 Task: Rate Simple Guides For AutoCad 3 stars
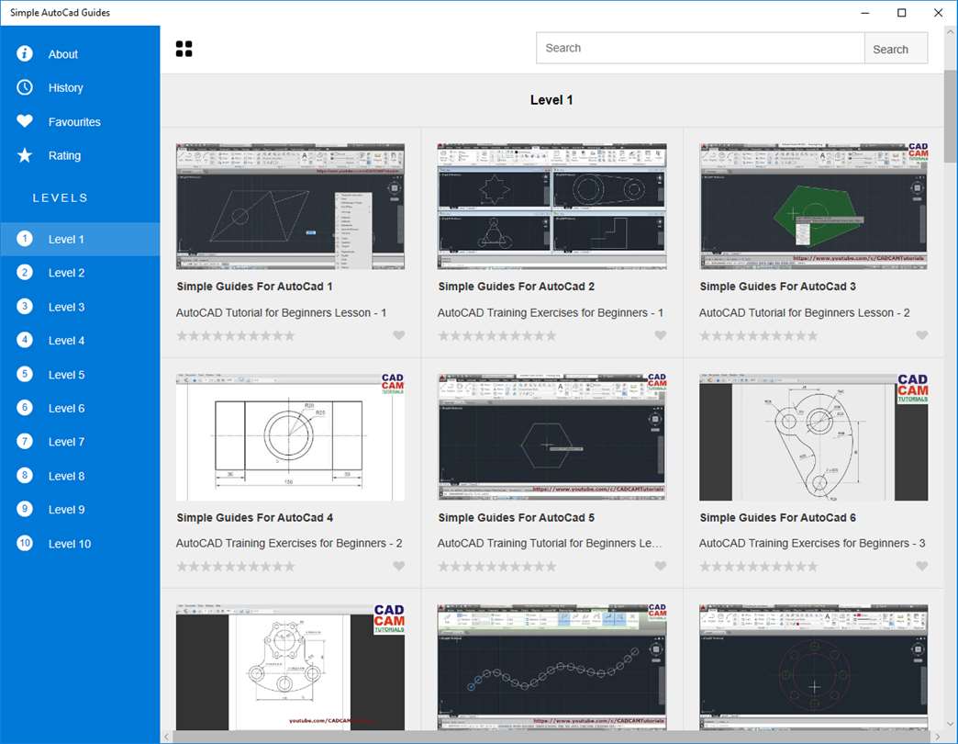[x=759, y=335]
